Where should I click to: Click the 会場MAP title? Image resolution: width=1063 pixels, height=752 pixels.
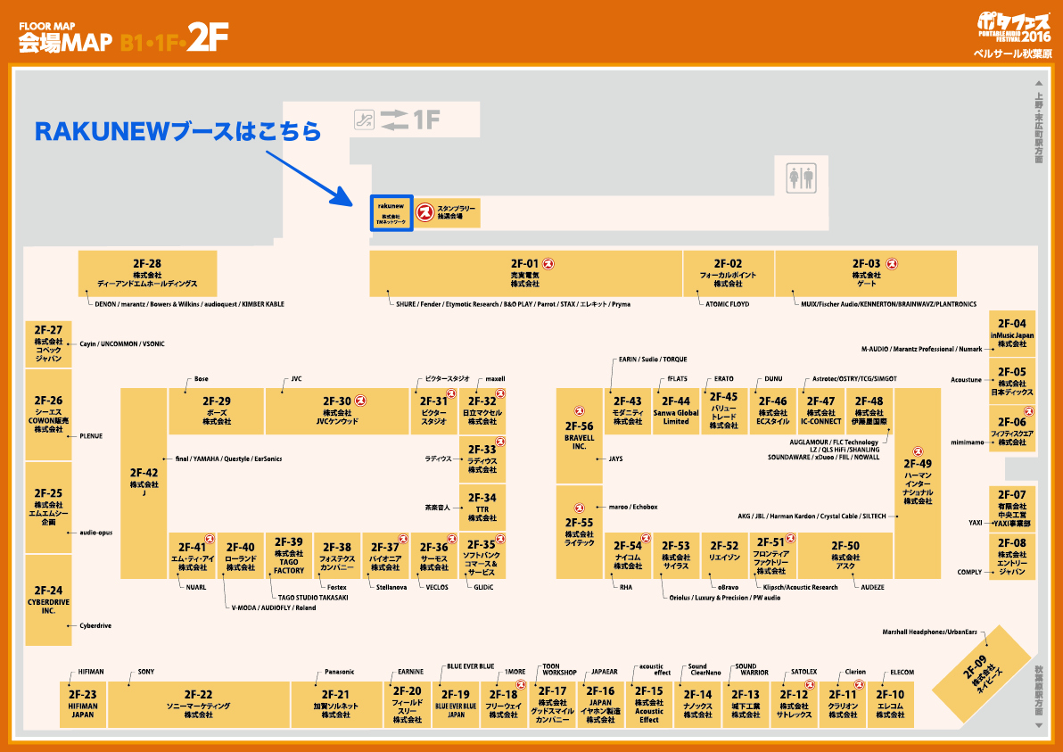(x=65, y=44)
